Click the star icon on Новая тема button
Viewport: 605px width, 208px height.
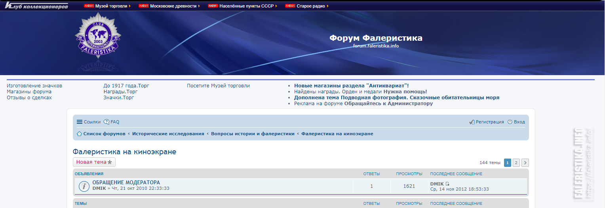(110, 162)
